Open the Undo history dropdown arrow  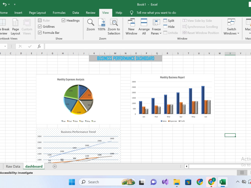9,5
